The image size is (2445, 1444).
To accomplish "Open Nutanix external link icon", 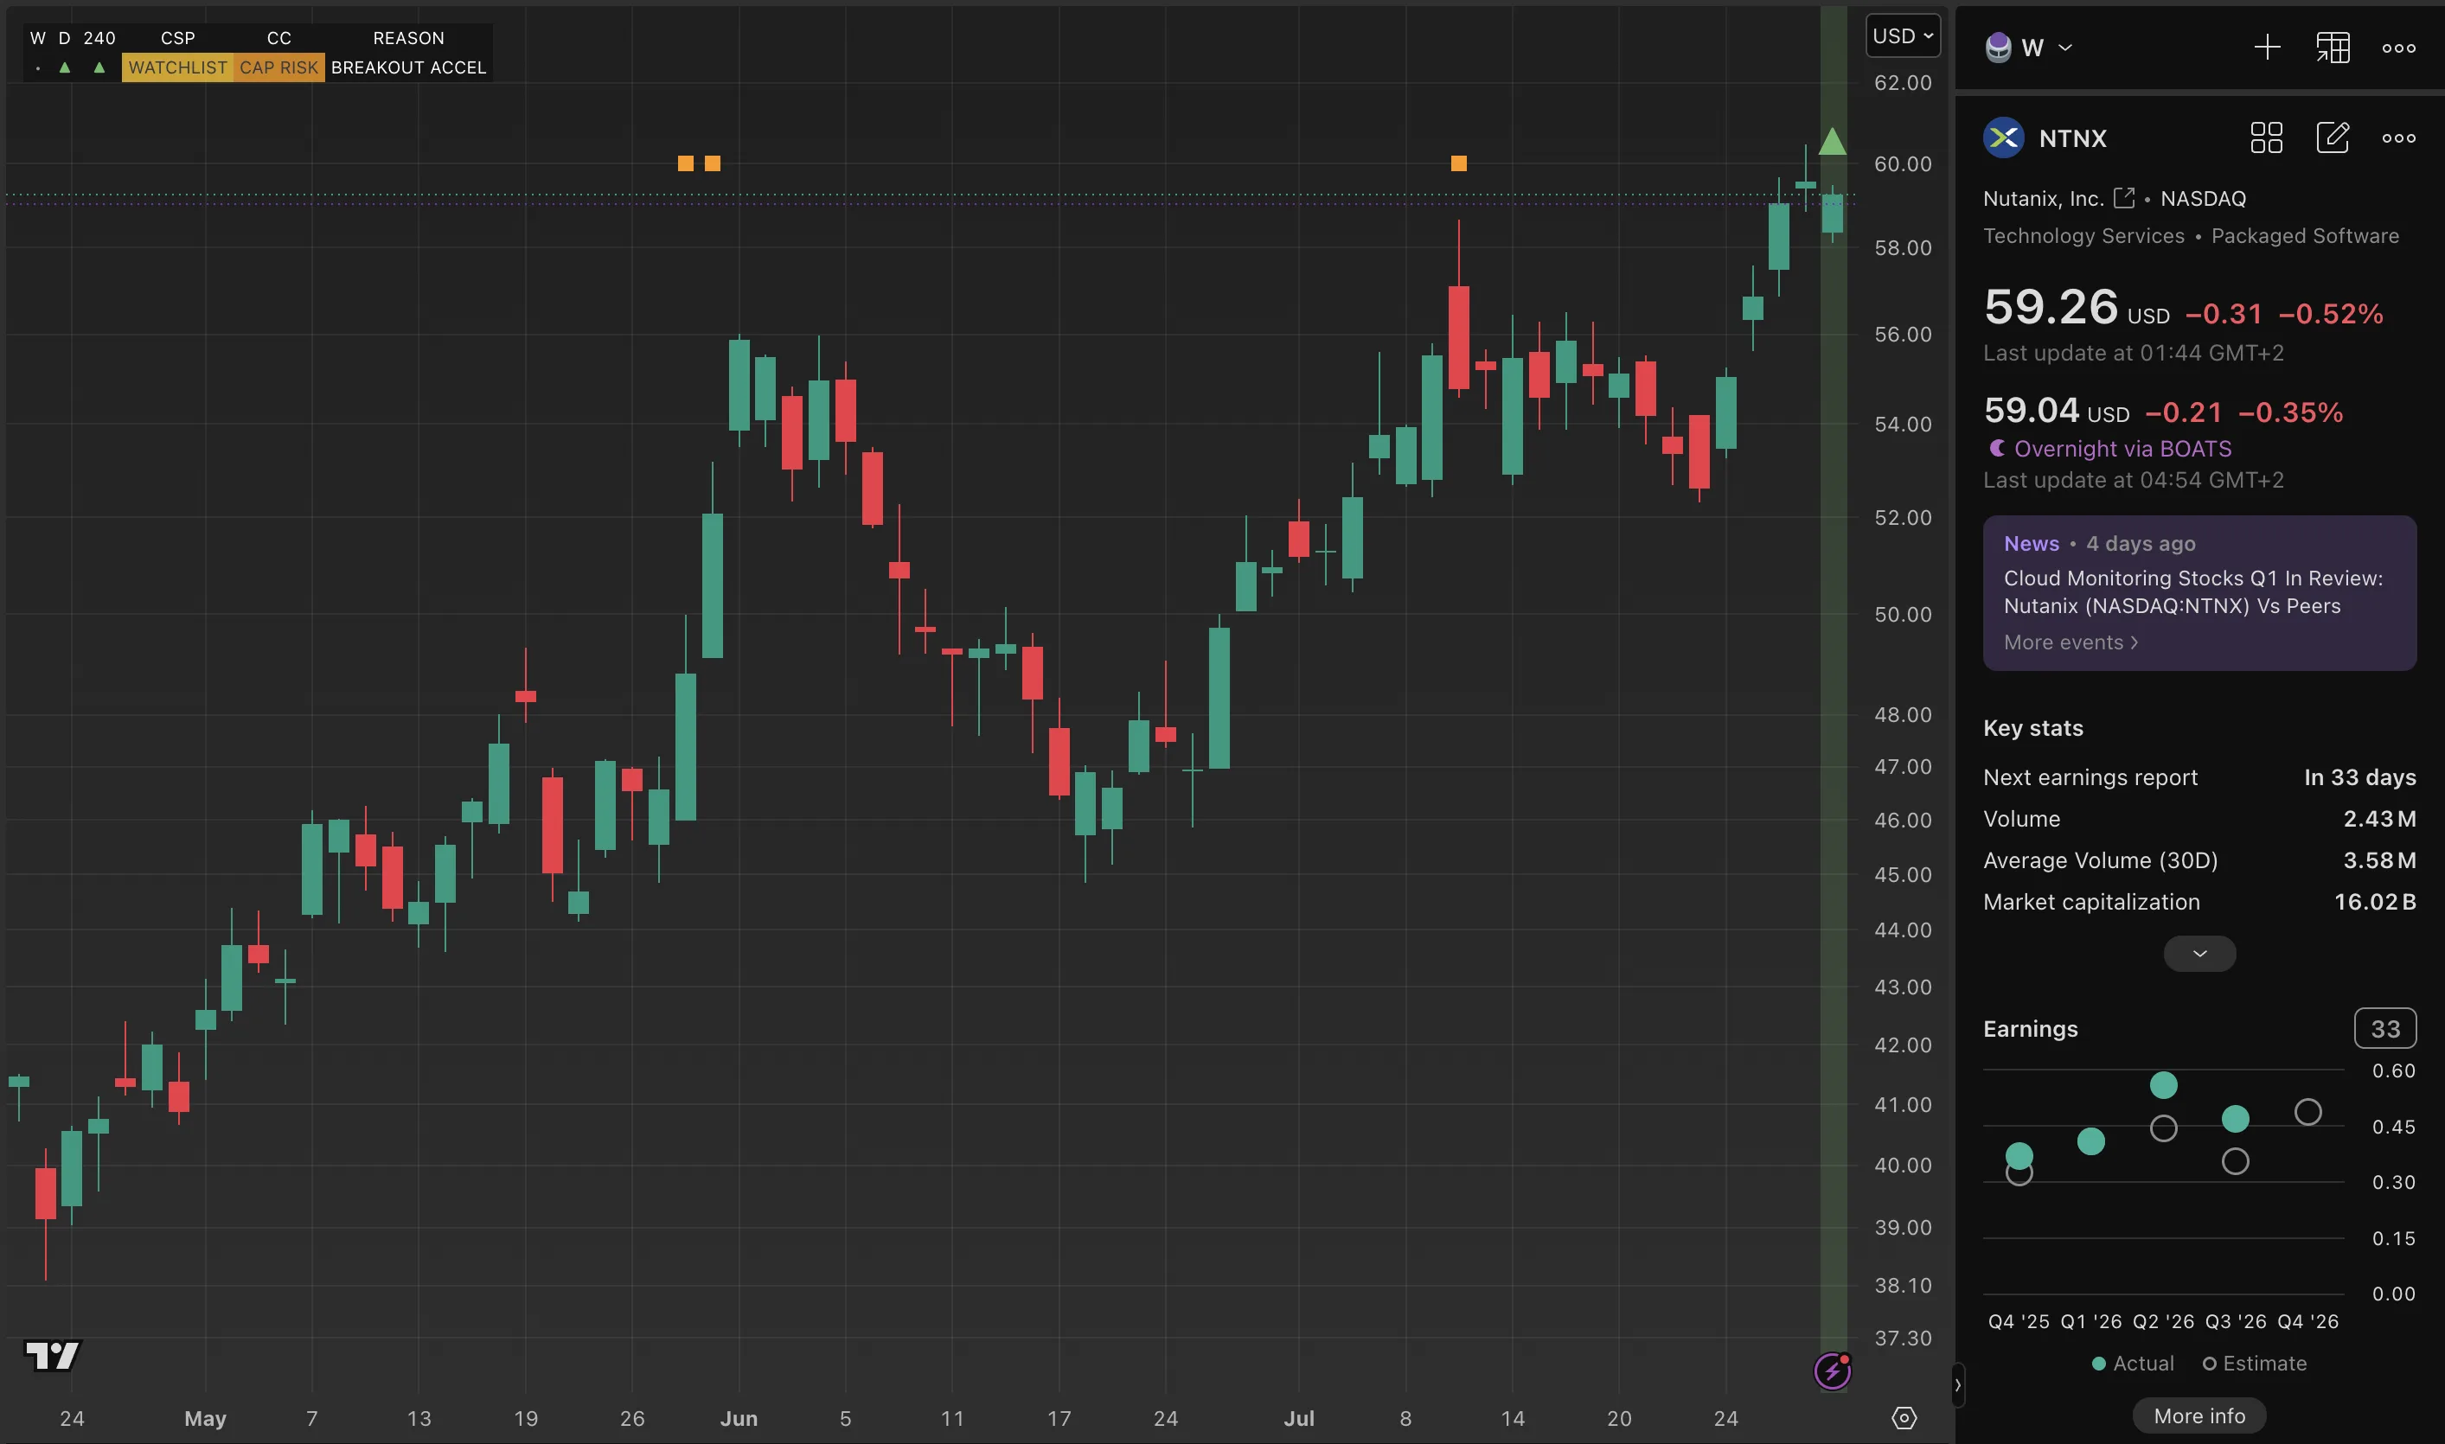I will coord(2124,197).
